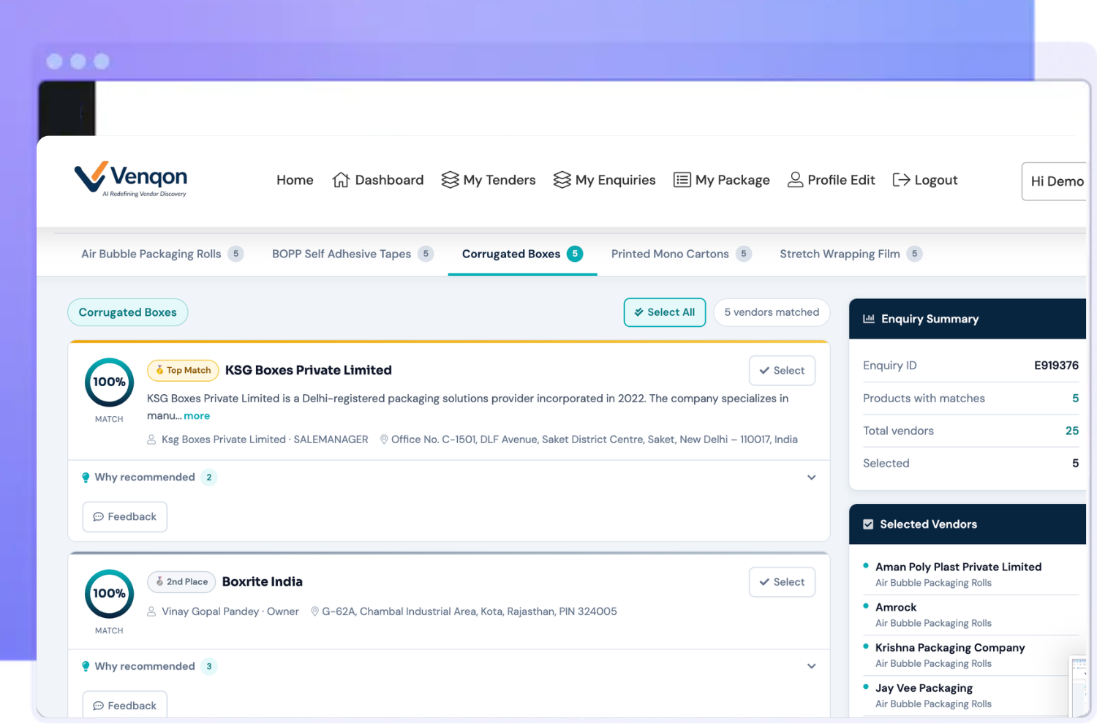Click the Venqon logo
This screenshot has width=1097, height=724.
click(x=131, y=179)
